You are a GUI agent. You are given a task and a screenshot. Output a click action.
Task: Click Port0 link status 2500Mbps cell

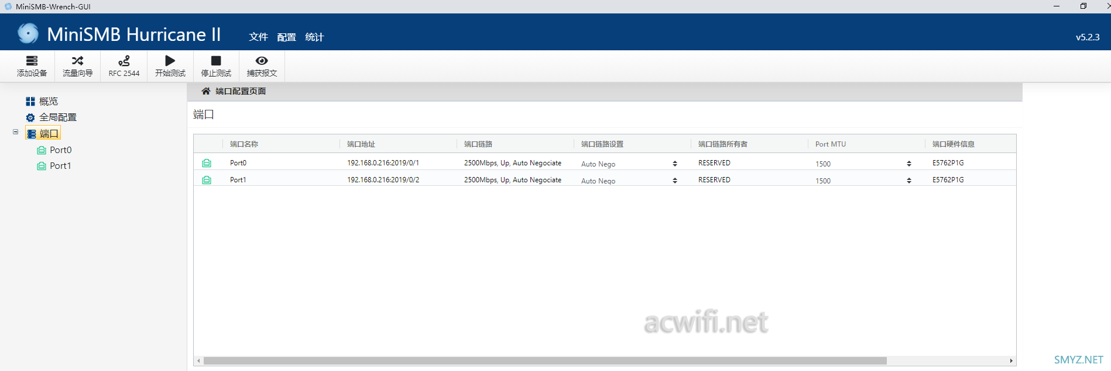(513, 163)
